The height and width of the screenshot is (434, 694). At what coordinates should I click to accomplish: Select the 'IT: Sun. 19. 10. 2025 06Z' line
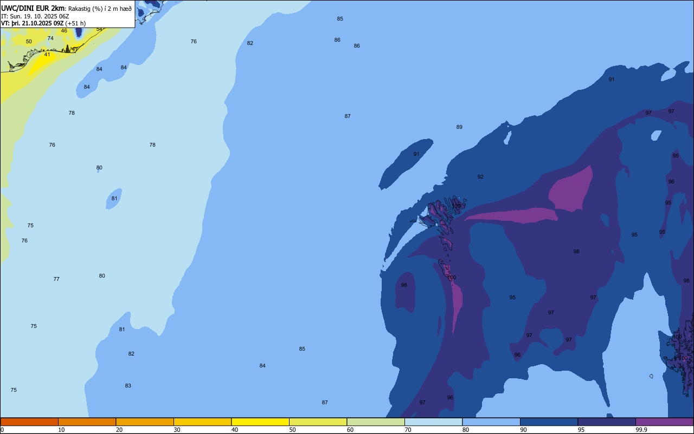pyautogui.click(x=35, y=16)
